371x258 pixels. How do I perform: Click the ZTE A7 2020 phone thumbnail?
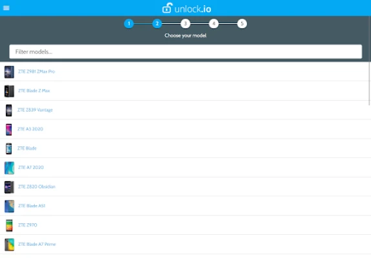[9, 168]
